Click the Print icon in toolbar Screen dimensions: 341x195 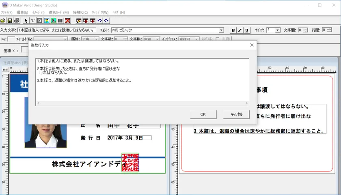[x=17, y=20]
